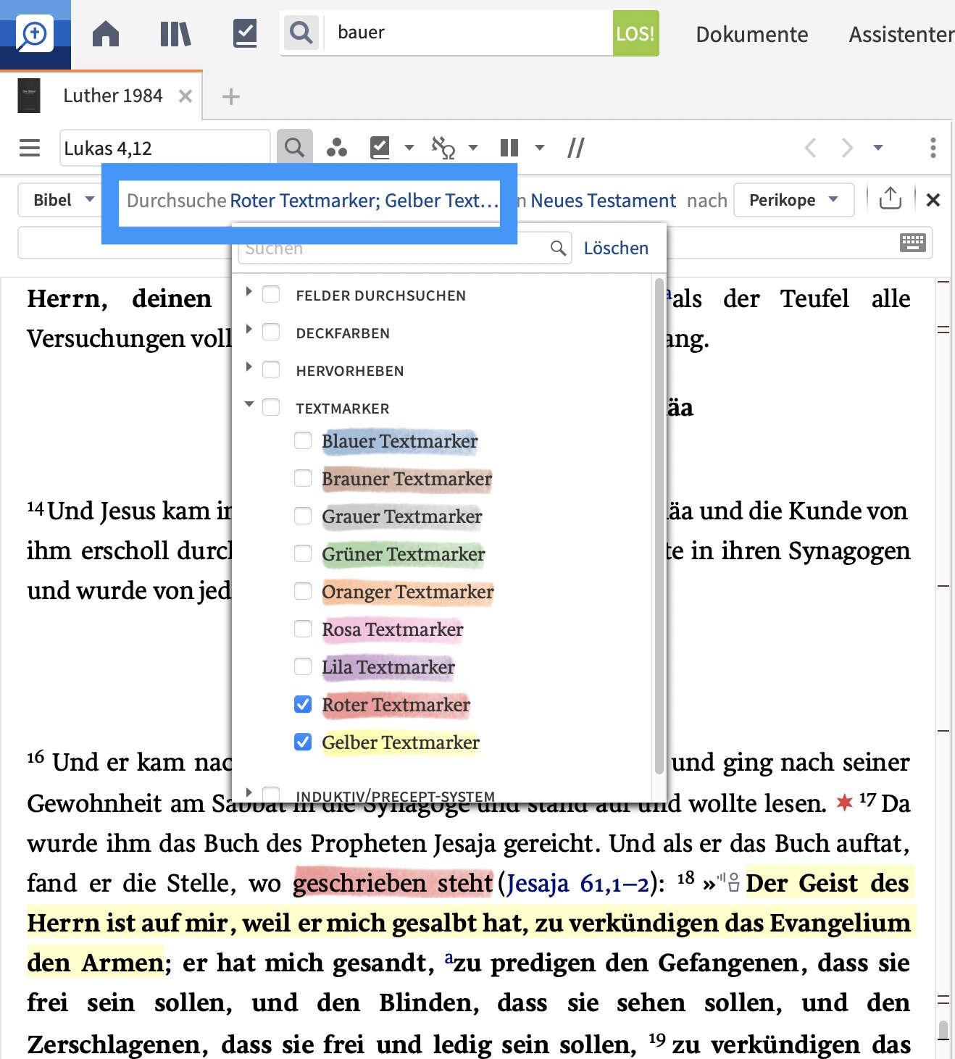
Task: Navigate back with the left arrow
Action: [x=811, y=148]
